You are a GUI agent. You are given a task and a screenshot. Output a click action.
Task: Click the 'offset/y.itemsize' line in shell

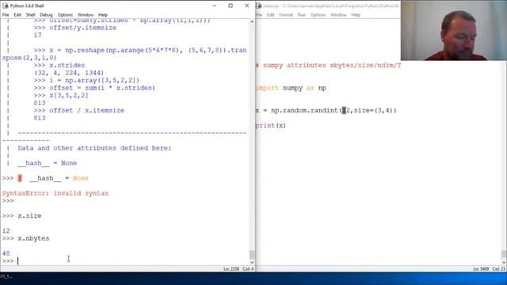(x=82, y=28)
